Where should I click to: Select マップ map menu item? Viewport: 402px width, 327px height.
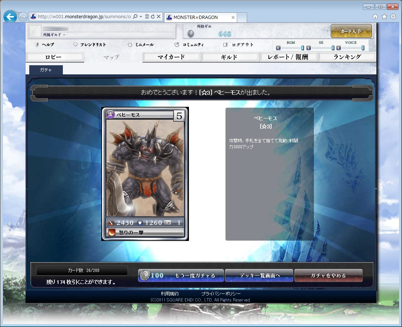pos(111,57)
